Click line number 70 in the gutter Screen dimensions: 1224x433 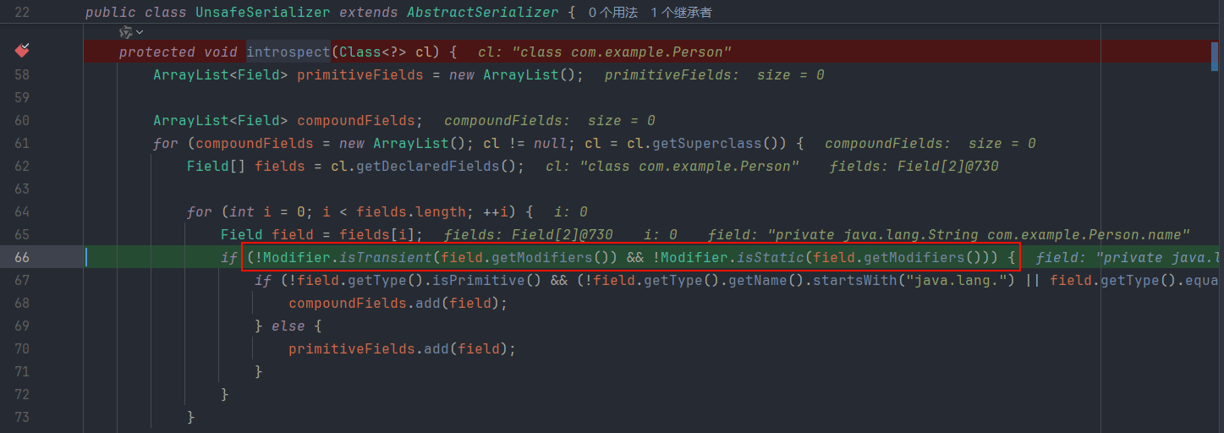(22, 348)
